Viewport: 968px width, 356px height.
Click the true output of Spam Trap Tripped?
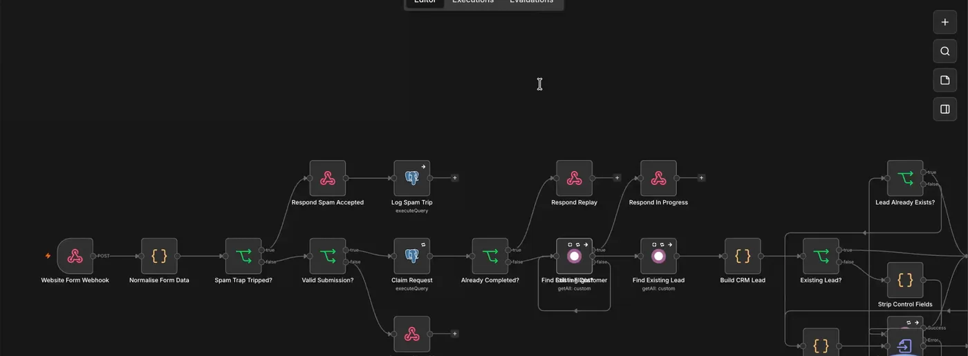click(x=261, y=250)
